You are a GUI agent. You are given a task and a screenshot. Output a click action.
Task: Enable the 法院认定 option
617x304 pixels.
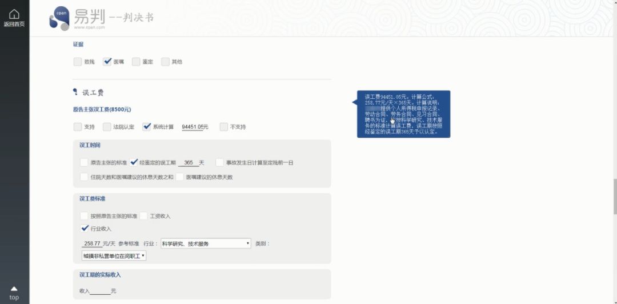tap(107, 127)
